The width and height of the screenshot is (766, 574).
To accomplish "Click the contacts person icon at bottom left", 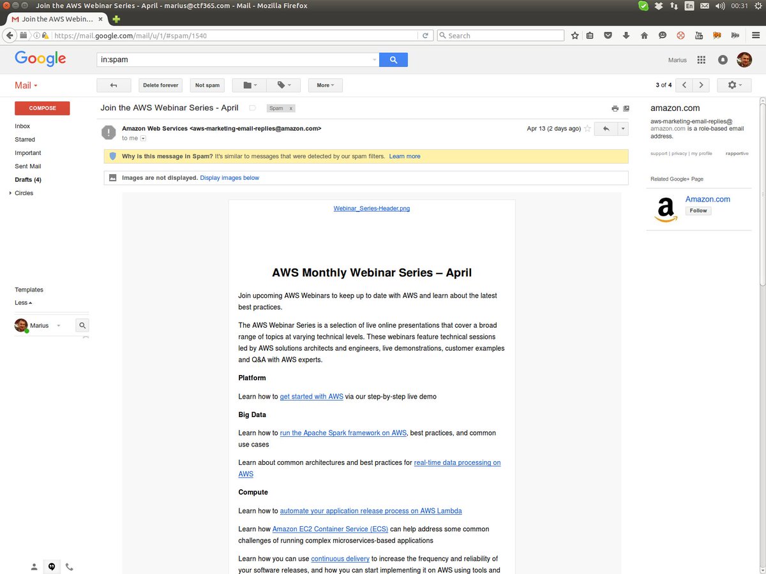I will pyautogui.click(x=34, y=566).
